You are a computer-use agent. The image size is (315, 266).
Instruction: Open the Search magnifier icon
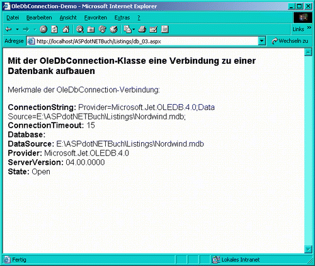tap(80, 29)
